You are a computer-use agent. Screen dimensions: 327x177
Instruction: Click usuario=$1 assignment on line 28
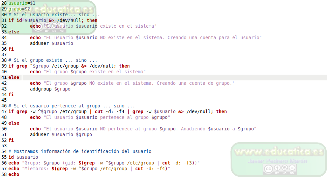[22, 3]
